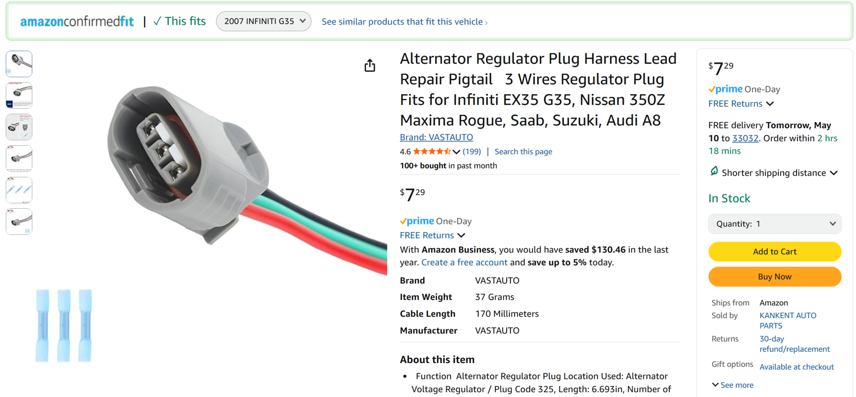Open the 2007 INFINITI G35 vehicle dropdown

263,21
